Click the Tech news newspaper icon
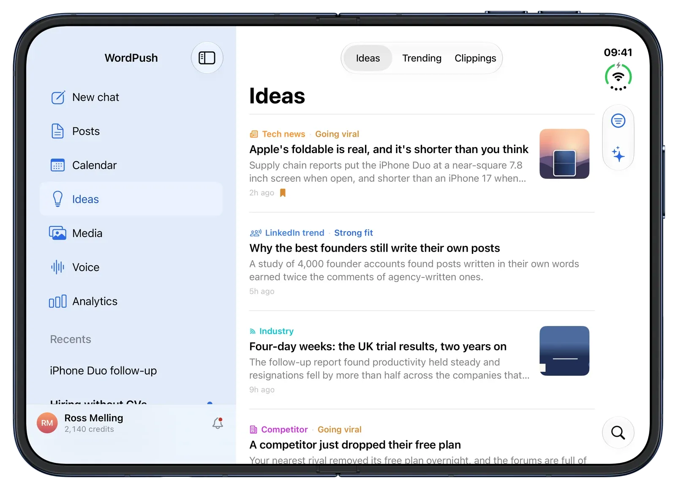This screenshot has height=490, width=676. point(254,134)
